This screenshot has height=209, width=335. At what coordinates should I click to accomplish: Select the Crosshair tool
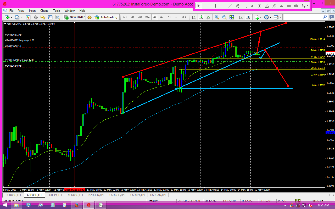click(x=206, y=6)
